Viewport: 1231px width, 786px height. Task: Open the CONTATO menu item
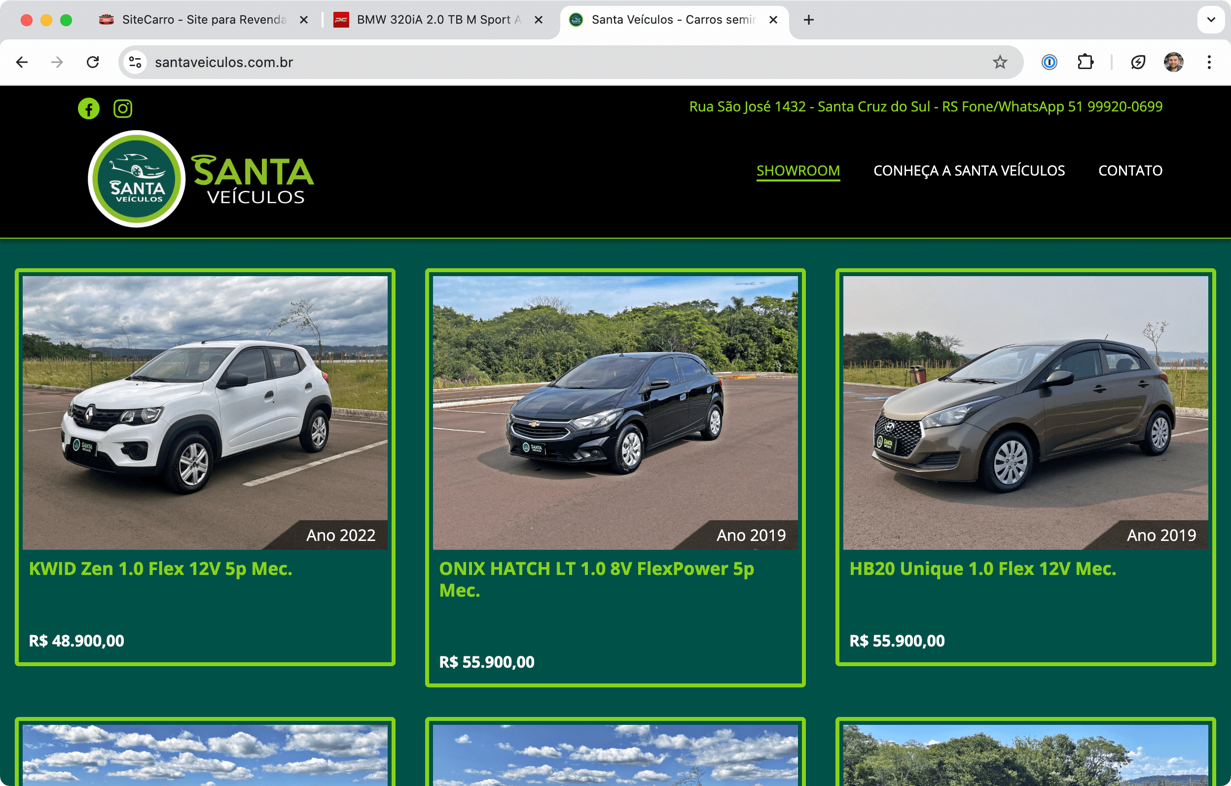[1130, 171]
